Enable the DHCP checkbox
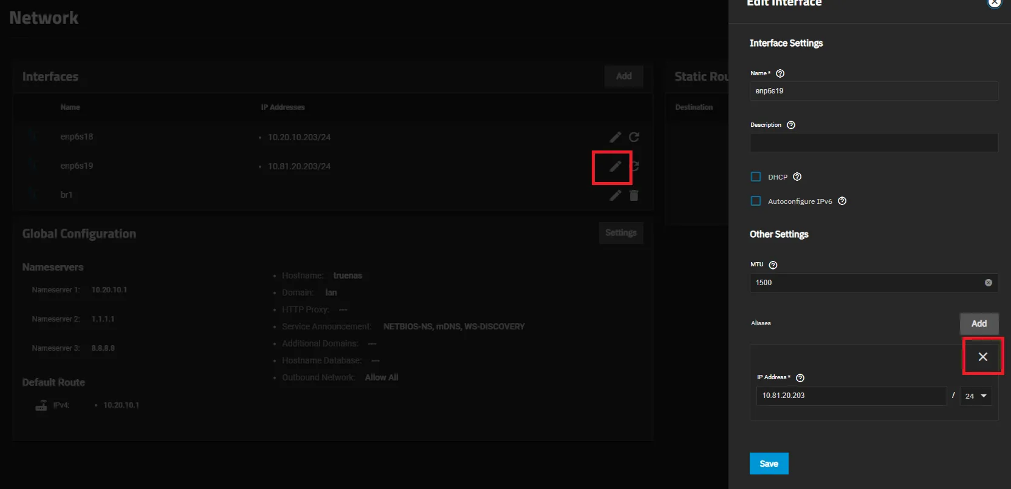 coord(756,177)
